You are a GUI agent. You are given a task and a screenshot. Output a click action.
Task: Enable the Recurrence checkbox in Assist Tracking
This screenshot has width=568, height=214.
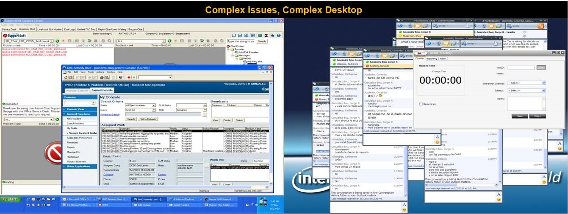[421, 104]
